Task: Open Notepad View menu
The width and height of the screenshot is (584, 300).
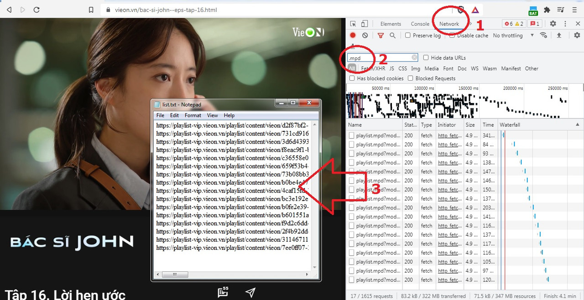Action: [213, 115]
